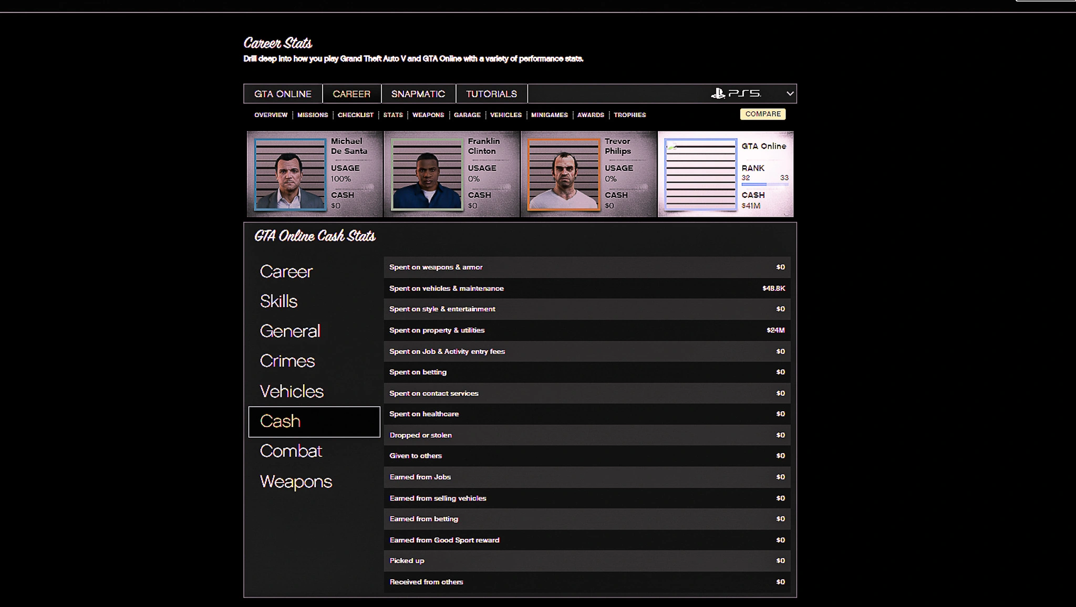Expand the platform dropdown chevron
The width and height of the screenshot is (1076, 607).
(x=789, y=93)
